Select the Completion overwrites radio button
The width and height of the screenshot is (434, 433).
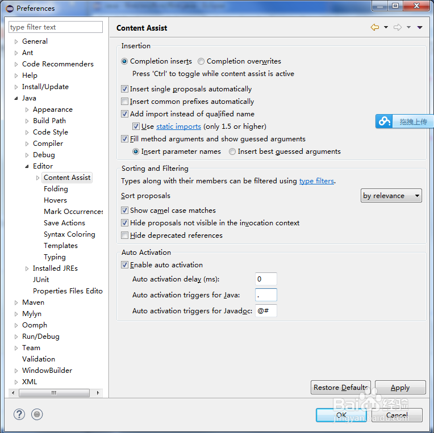pyautogui.click(x=201, y=61)
